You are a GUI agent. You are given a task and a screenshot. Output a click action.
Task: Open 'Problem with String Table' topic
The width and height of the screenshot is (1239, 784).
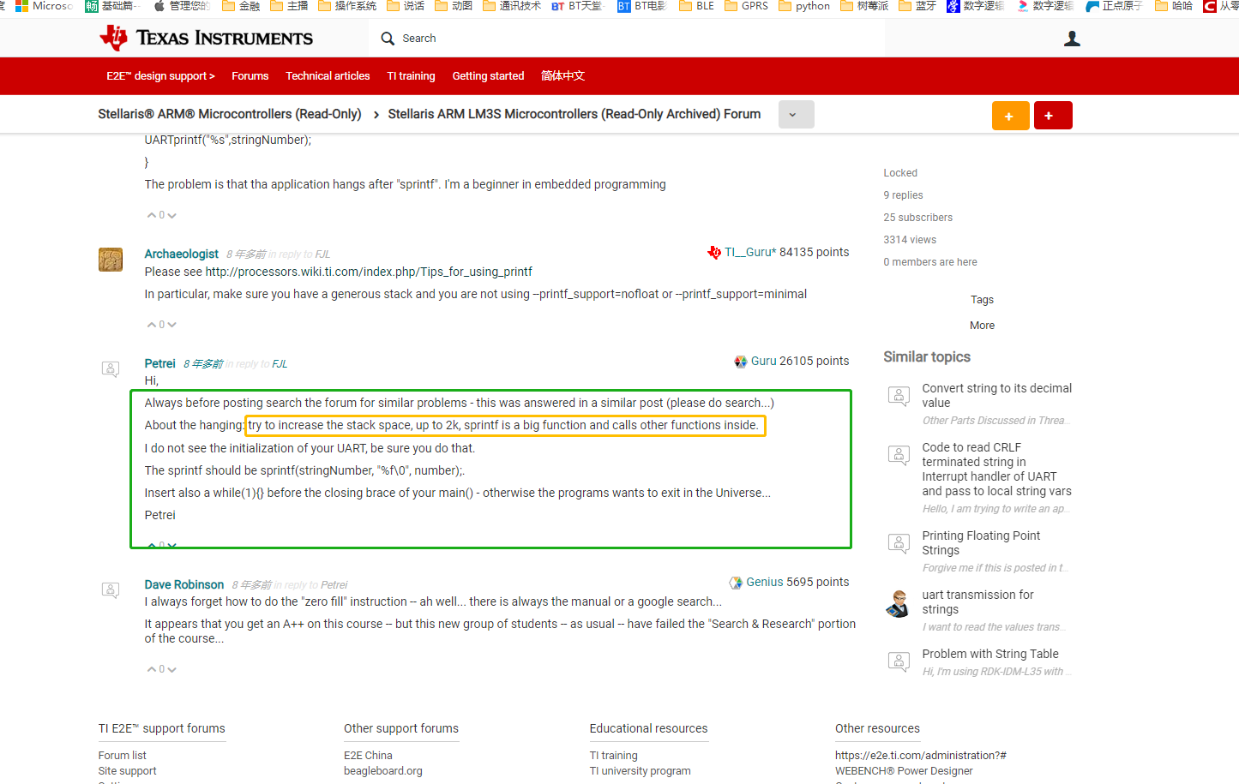[x=990, y=654]
